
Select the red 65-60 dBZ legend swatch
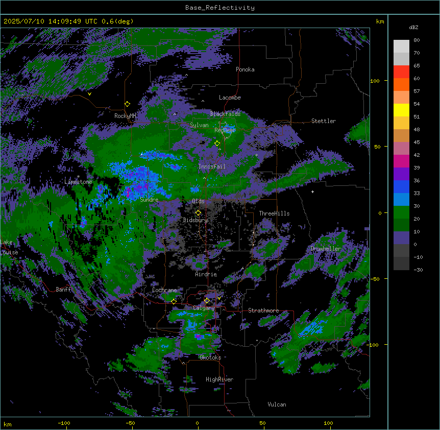point(401,72)
